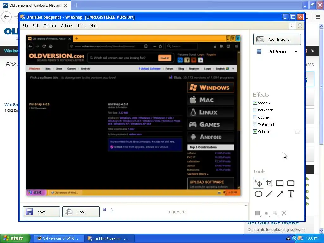Select the Rounded Rectangle tool
The height and width of the screenshot is (243, 324).
tap(290, 183)
